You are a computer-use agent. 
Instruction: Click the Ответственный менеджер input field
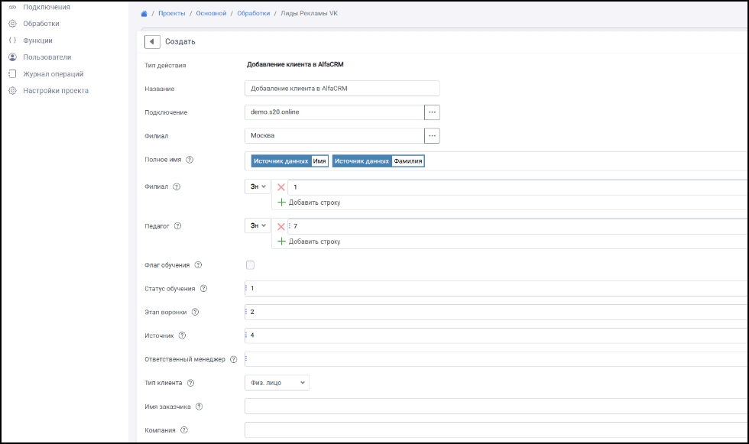coord(496,359)
